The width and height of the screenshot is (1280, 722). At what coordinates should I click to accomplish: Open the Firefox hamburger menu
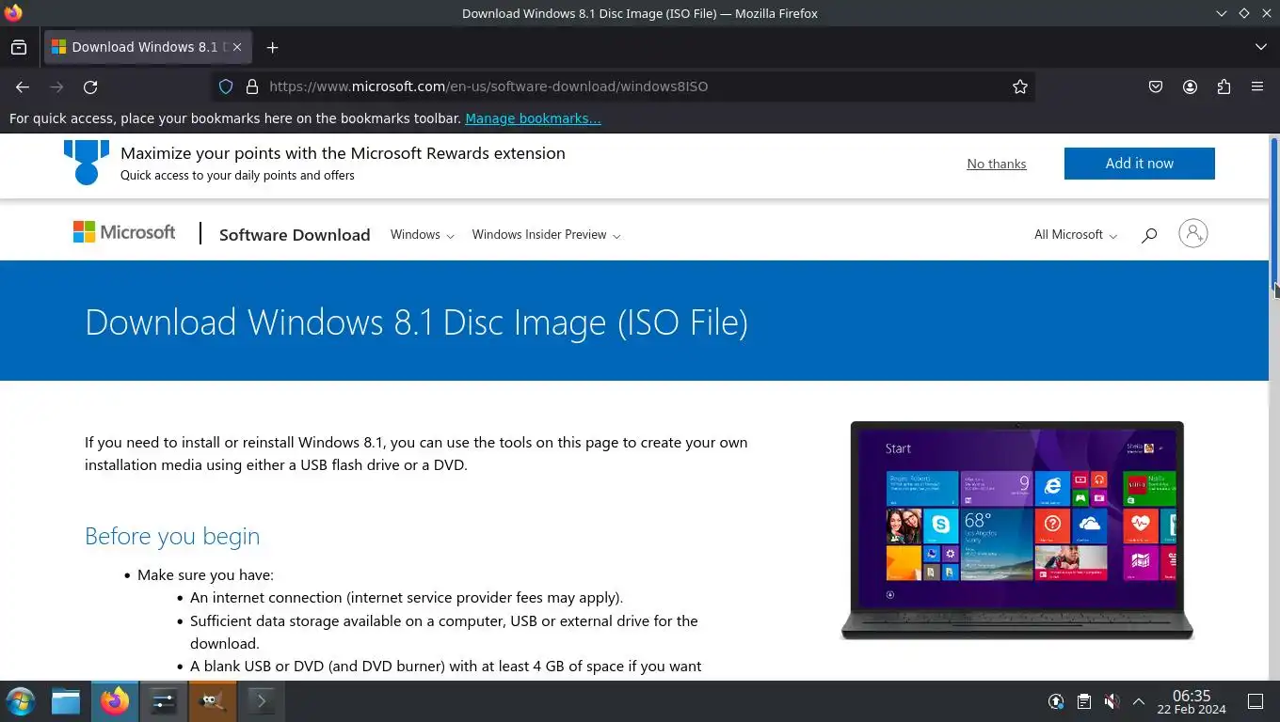click(1257, 86)
